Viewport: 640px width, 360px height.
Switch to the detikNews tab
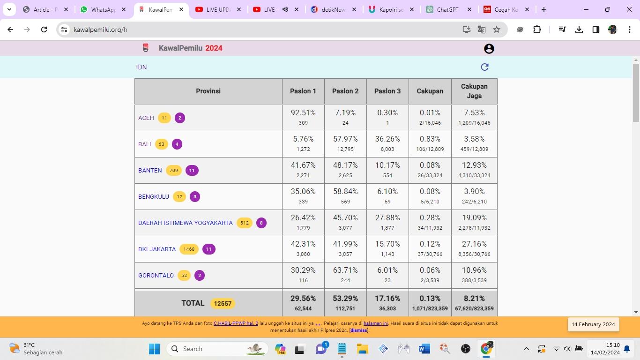point(333,9)
